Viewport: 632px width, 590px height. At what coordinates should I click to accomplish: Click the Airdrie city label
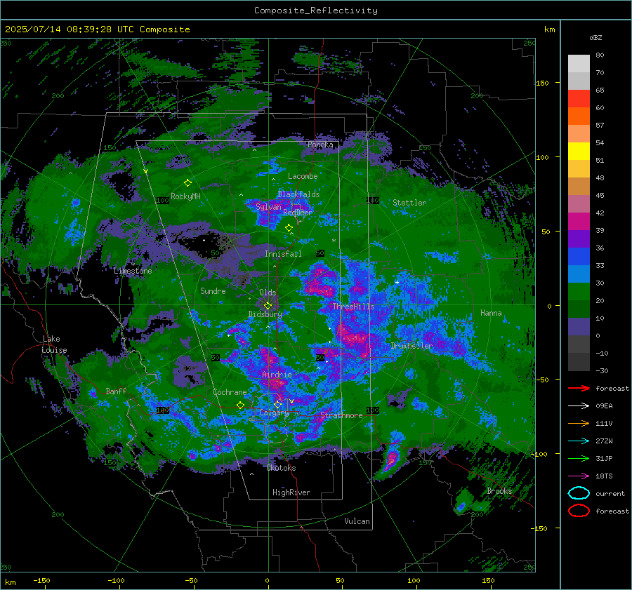click(x=277, y=375)
